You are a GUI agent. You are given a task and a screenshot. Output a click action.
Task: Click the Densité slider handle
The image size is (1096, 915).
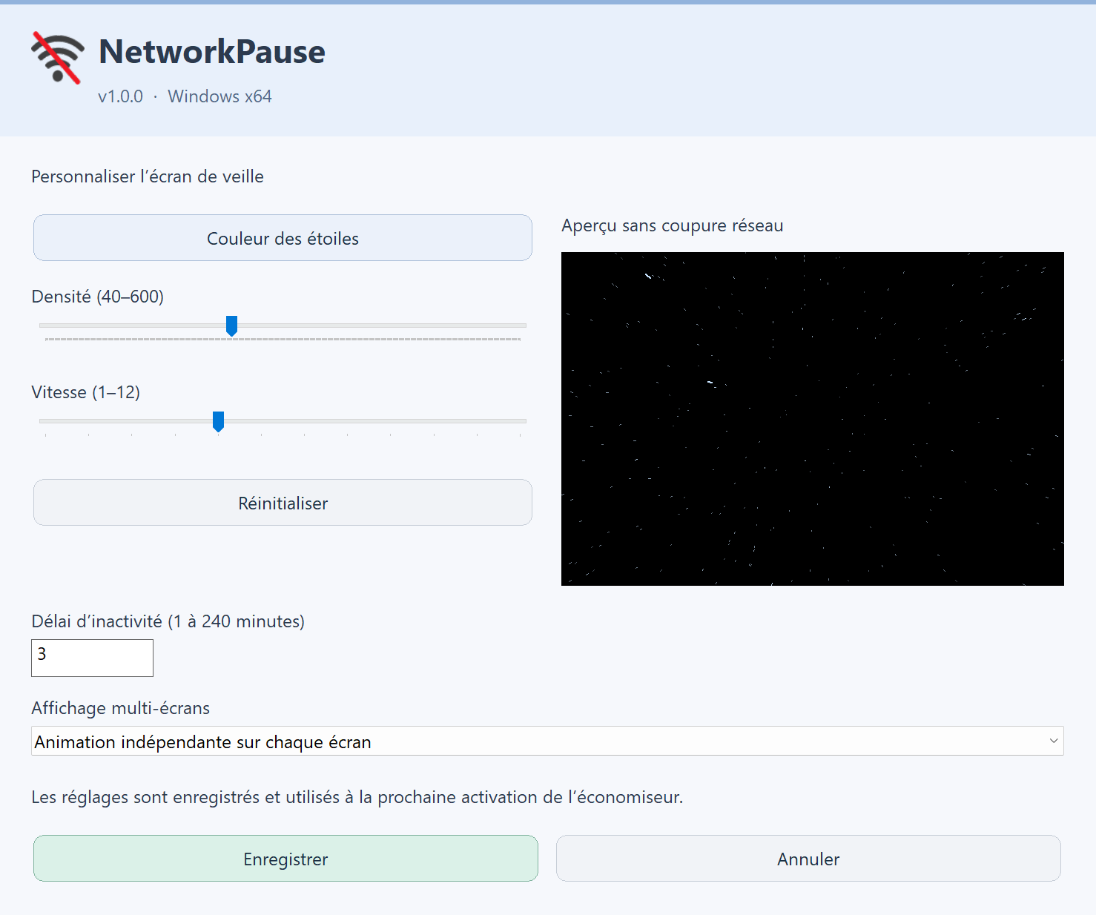click(x=231, y=326)
